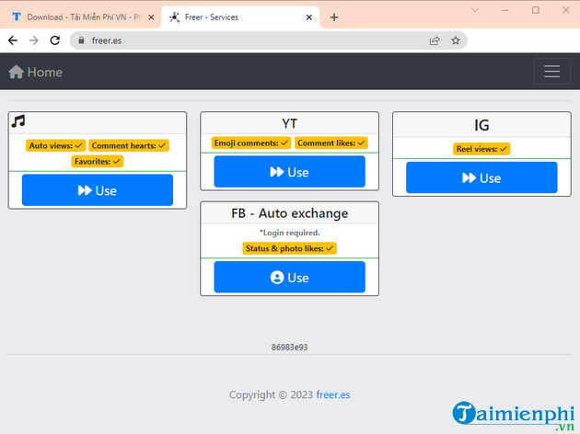Bookmark this page with star icon
The height and width of the screenshot is (434, 580).
(x=454, y=40)
